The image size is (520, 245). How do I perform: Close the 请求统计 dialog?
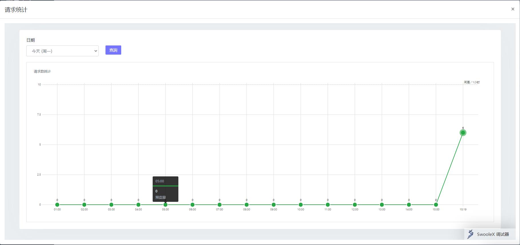point(513,9)
